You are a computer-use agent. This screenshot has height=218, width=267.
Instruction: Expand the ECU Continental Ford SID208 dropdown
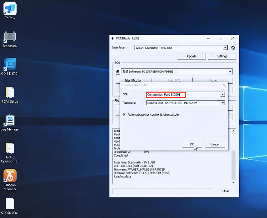[223, 95]
